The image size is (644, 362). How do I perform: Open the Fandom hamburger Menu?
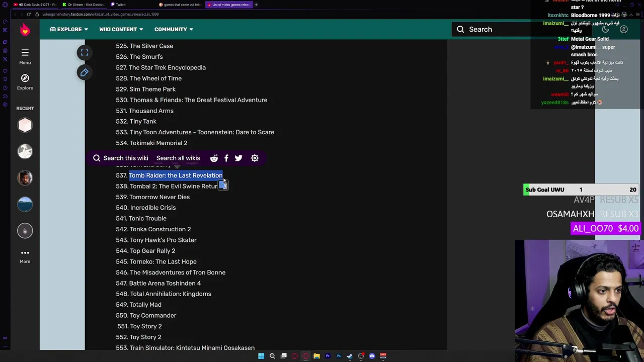[25, 57]
